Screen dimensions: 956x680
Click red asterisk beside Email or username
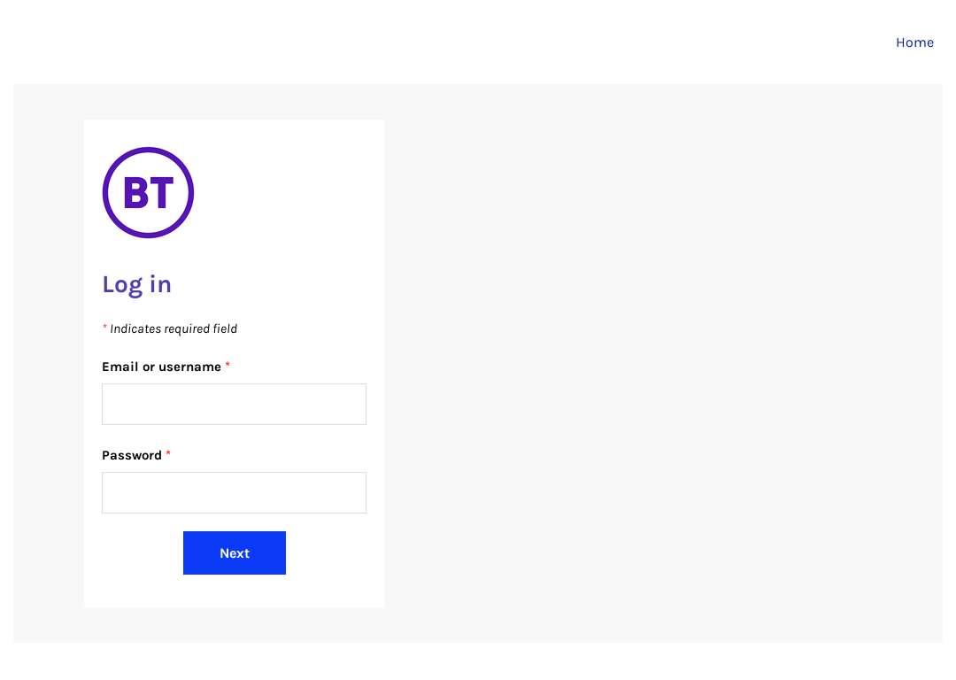click(x=227, y=365)
